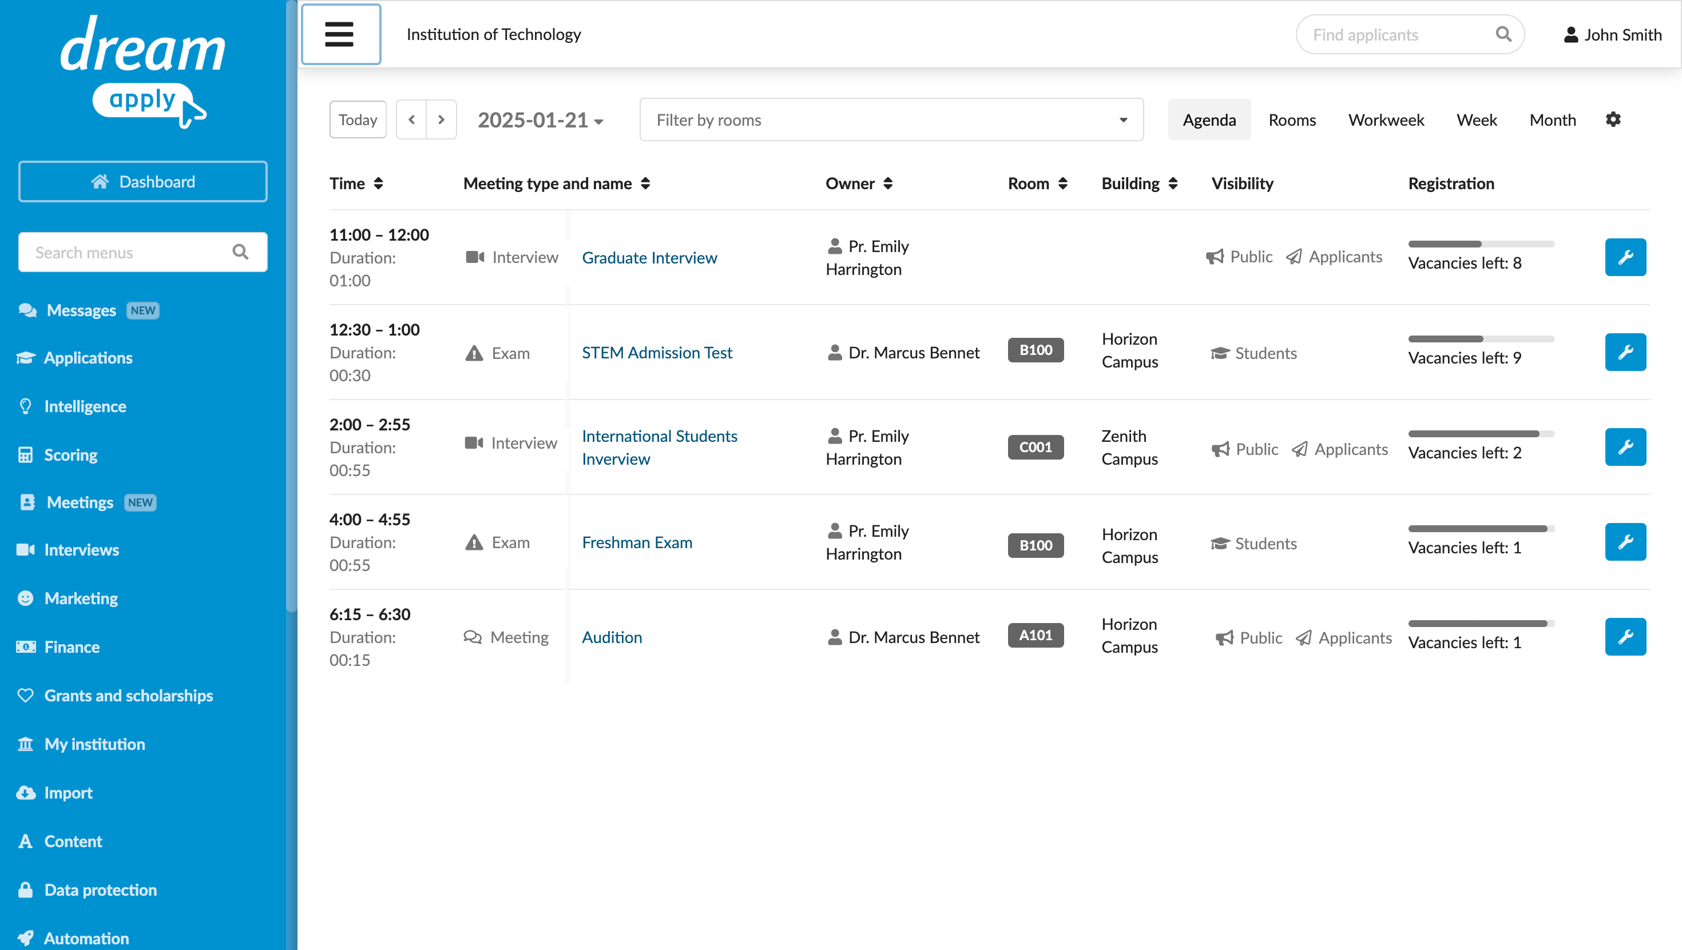The height and width of the screenshot is (950, 1682).
Task: Go to the Dashboard
Action: pyautogui.click(x=142, y=181)
